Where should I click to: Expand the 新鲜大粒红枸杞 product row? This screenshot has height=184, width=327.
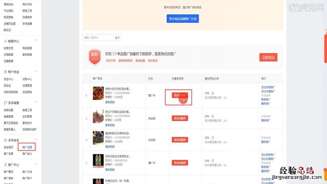tap(86, 96)
